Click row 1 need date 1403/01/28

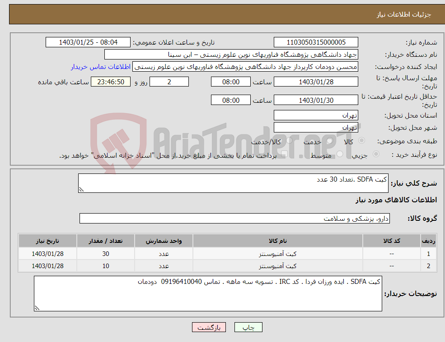click(48, 254)
